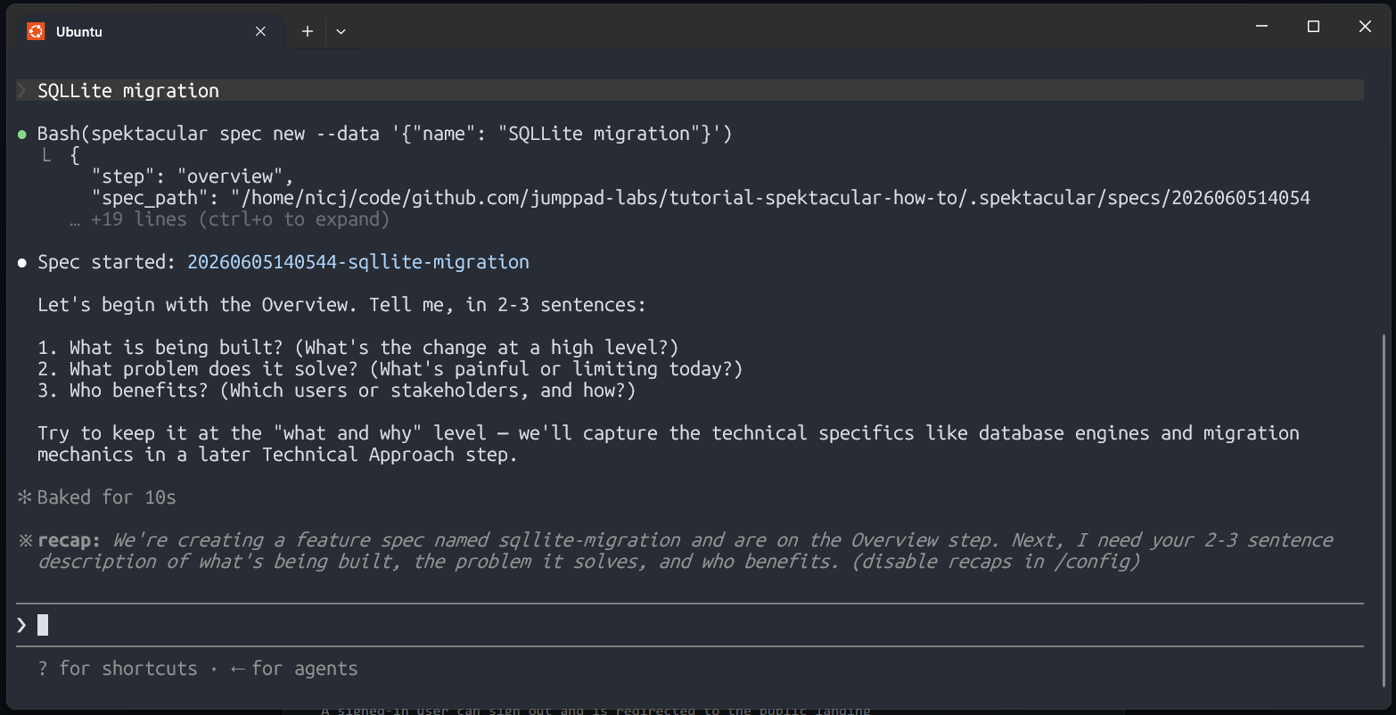Click the Bash(spektacular spec new) command line

click(385, 134)
